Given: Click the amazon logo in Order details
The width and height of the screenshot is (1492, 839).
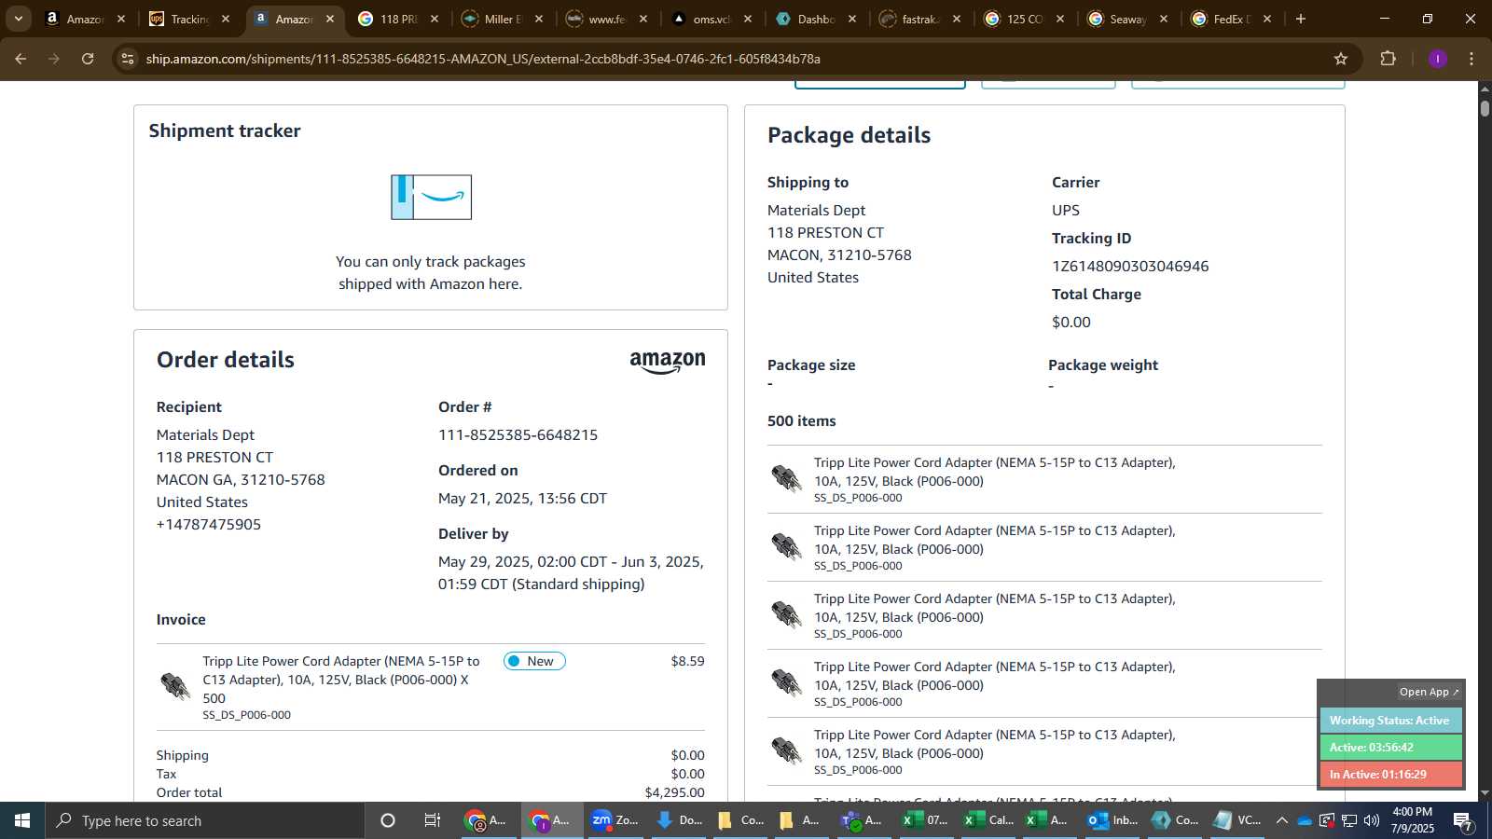Looking at the screenshot, I should click(668, 363).
